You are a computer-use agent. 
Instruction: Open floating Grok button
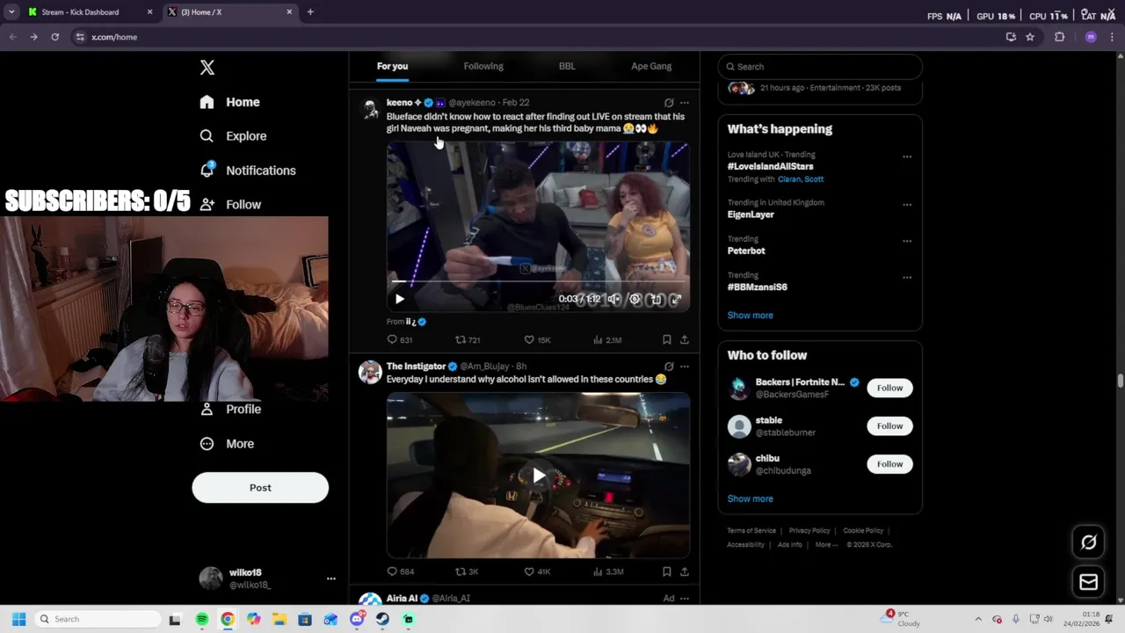coord(1088,542)
